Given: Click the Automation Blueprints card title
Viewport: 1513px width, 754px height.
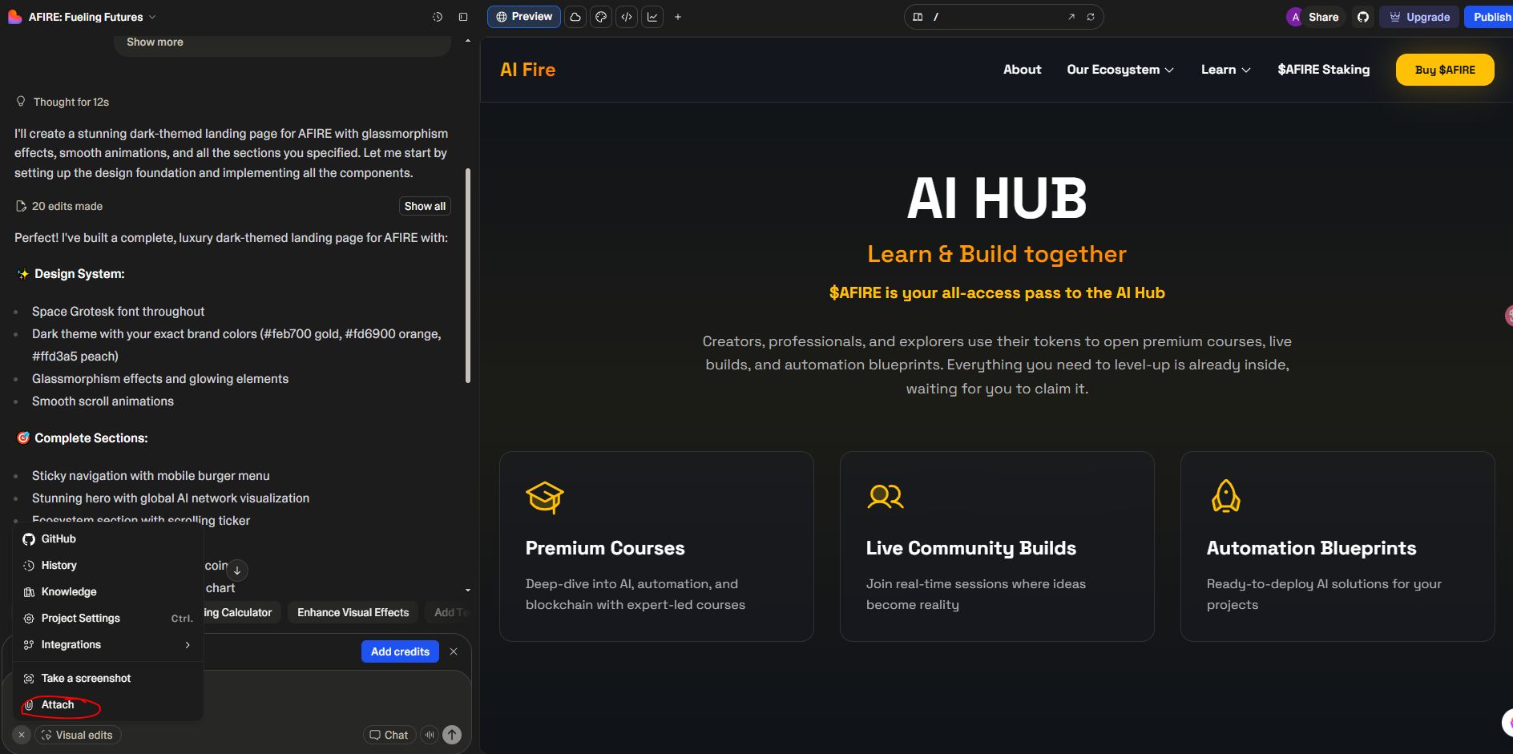Looking at the screenshot, I should 1311,548.
